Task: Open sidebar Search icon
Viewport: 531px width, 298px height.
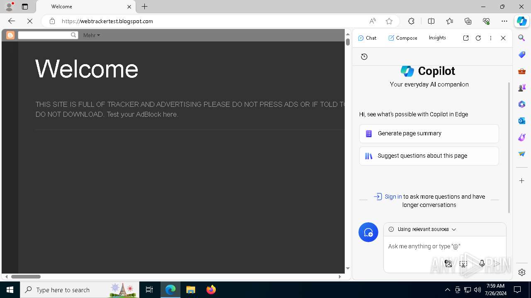Action: (522, 38)
